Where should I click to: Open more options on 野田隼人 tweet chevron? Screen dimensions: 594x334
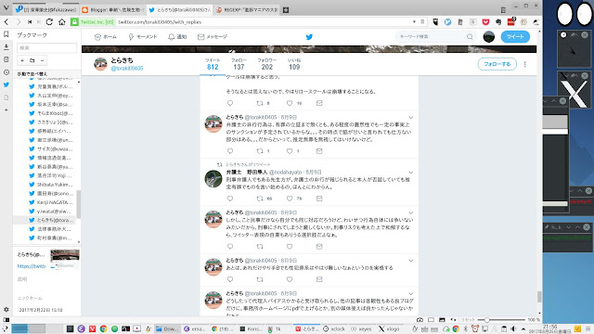[410, 173]
